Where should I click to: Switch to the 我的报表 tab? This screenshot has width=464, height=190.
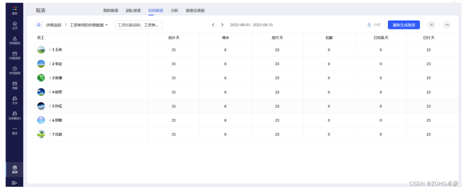click(x=111, y=11)
